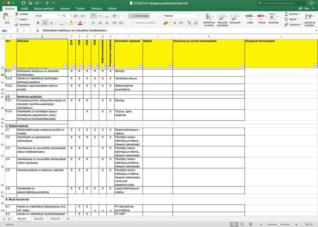
Task: Add a new sheet with the plus button
Action: pos(68,219)
